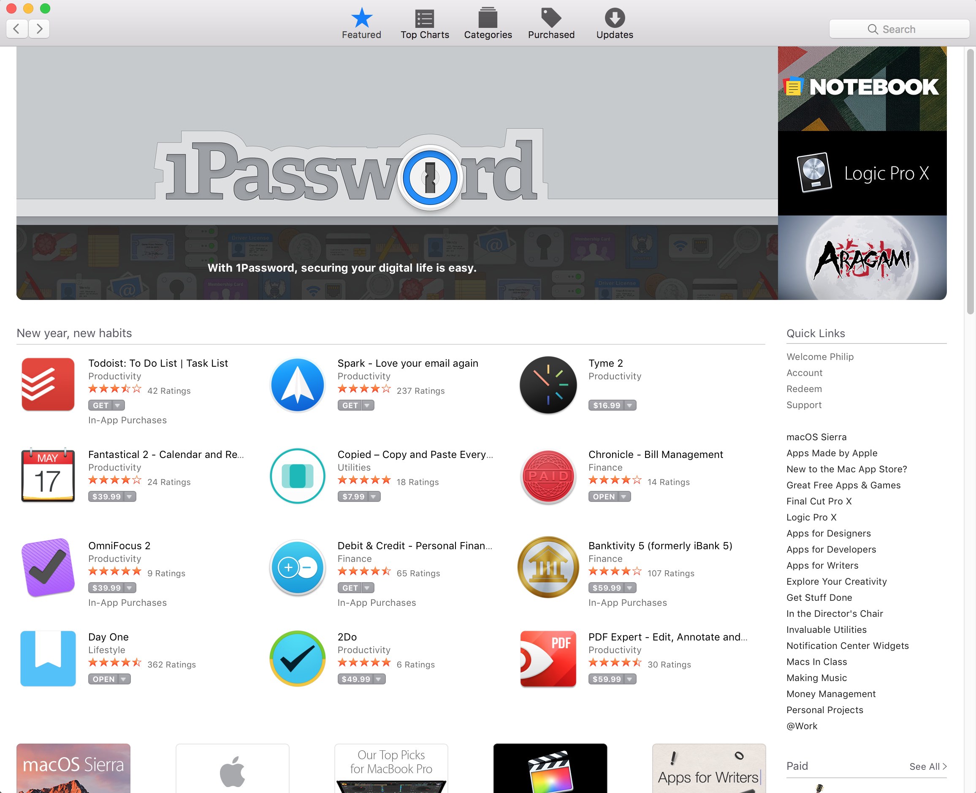This screenshot has height=793, width=976.
Task: Navigate back with the back arrow
Action: (16, 29)
